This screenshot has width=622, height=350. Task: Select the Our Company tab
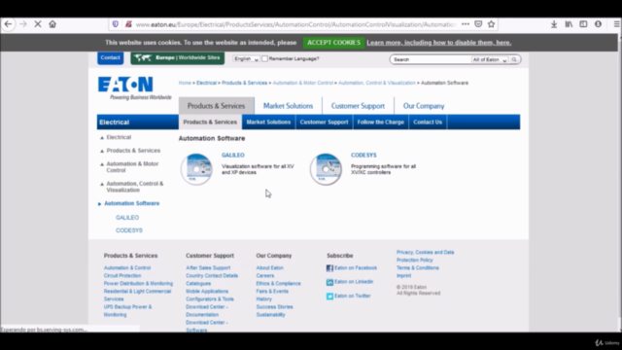pyautogui.click(x=424, y=106)
